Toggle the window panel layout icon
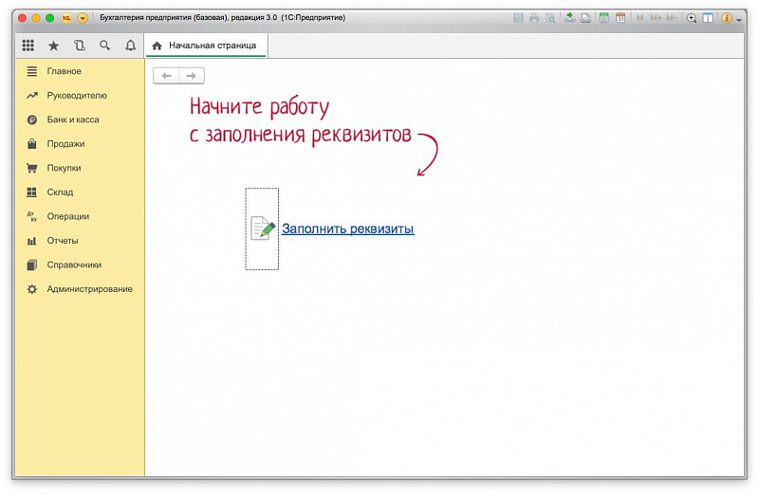 (708, 18)
